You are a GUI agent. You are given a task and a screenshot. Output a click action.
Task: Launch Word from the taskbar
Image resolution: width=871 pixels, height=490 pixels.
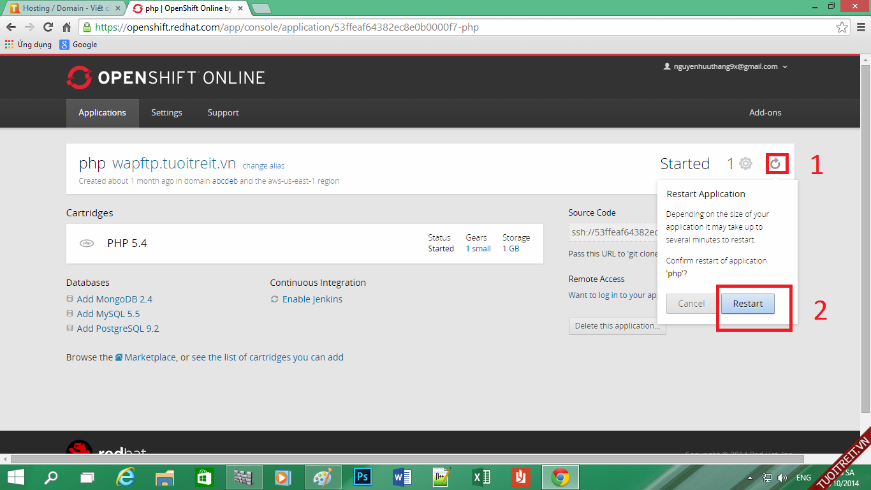coord(402,477)
